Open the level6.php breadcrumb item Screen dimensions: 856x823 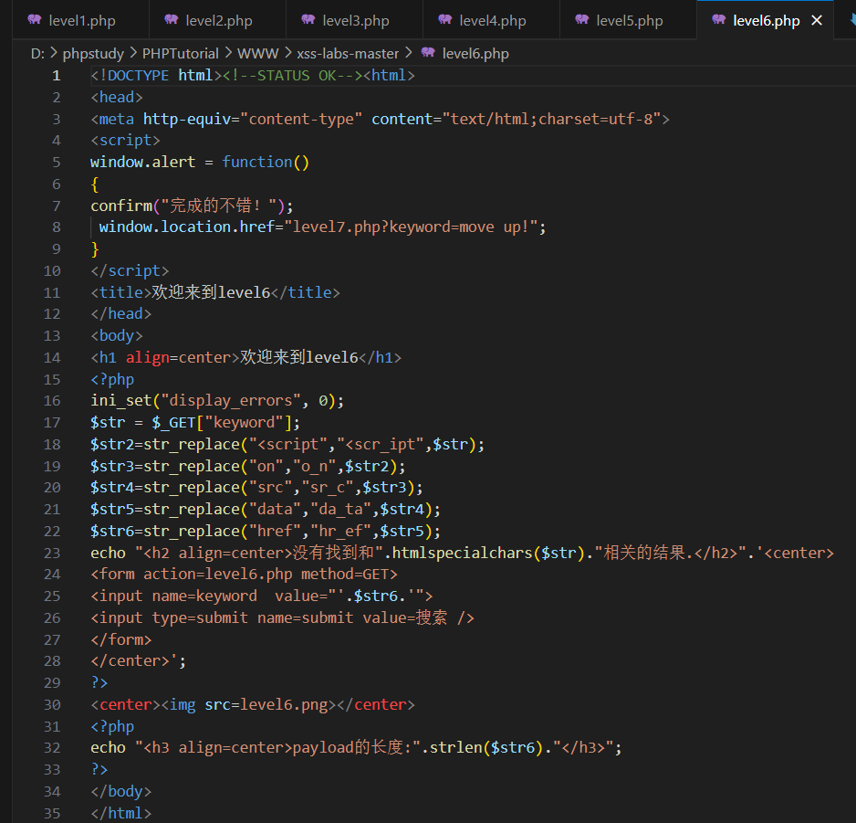[x=475, y=54]
